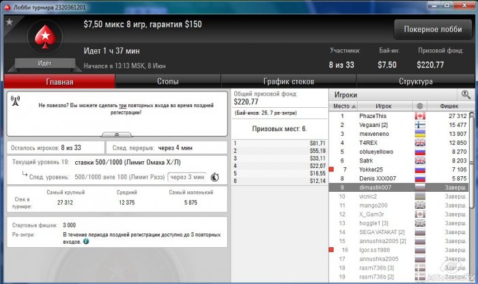Image resolution: width=478 pixels, height=284 pixels.
Task: Select player hoggle1 [3]
Action: 398,223
